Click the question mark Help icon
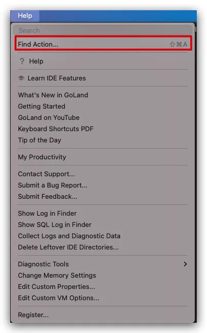 tap(22, 61)
